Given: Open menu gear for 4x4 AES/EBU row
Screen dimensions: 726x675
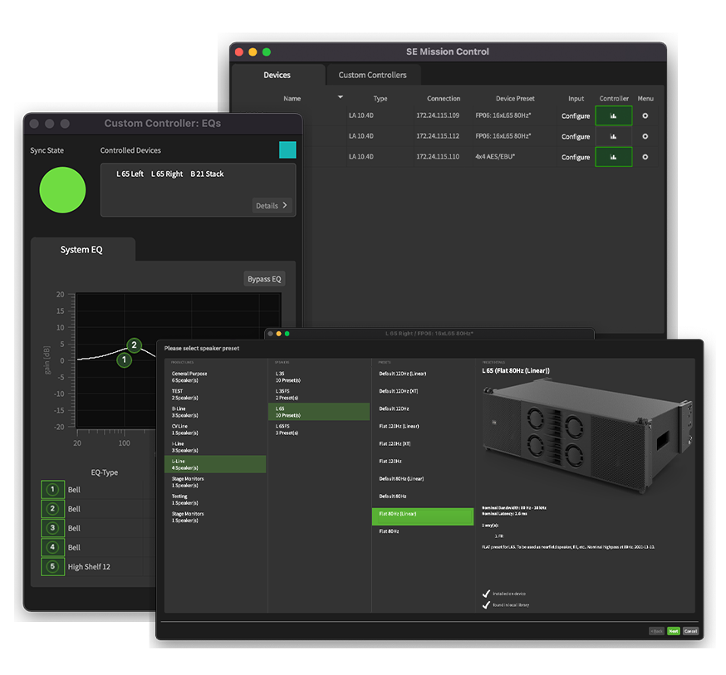Looking at the screenshot, I should (x=645, y=157).
